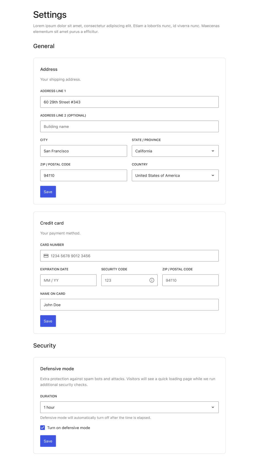Click the City field with San Francisco
Viewport: 263px width, 459px height.
[x=84, y=151]
